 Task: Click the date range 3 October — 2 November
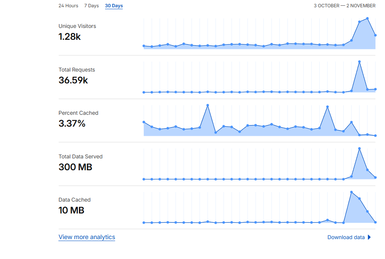[x=344, y=6]
